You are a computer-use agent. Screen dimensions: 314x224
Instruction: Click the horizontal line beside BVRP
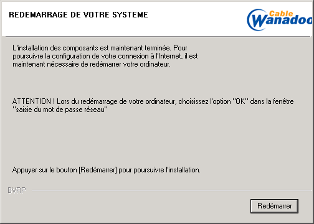171,190
